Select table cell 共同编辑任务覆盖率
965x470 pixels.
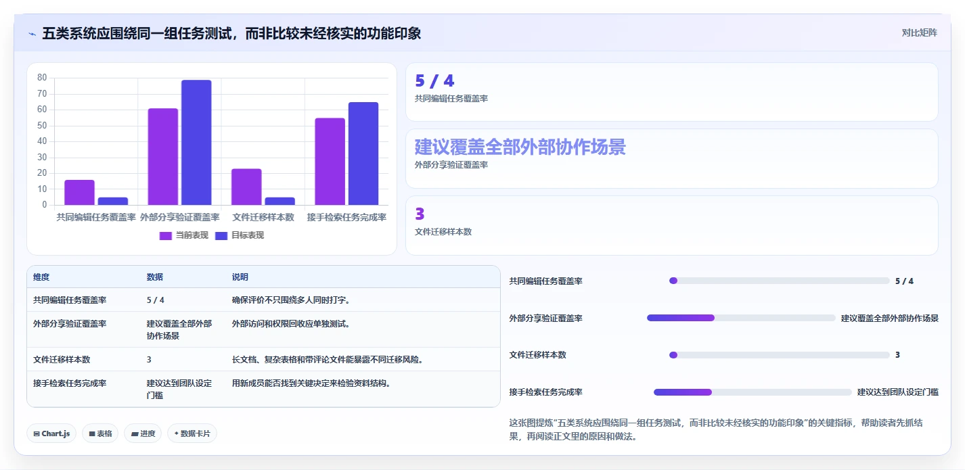click(x=70, y=300)
